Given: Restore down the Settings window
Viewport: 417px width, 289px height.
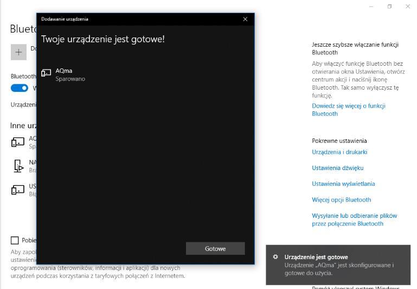Looking at the screenshot, I should 389,7.
